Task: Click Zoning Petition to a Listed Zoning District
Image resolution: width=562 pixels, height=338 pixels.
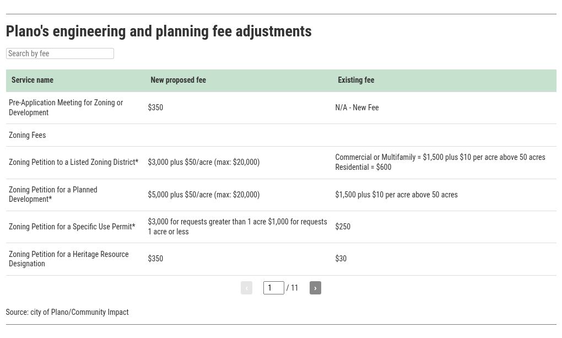Action: (73, 162)
